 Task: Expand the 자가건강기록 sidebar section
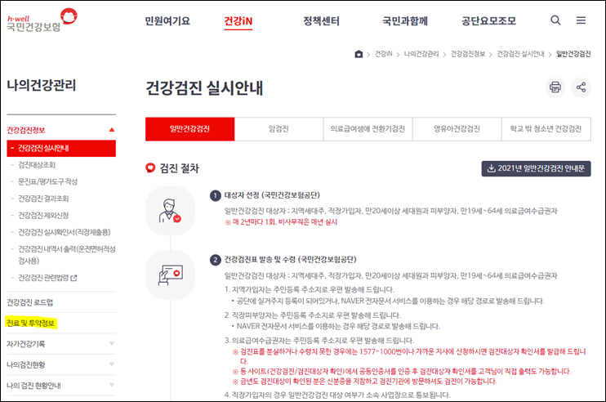61,344
